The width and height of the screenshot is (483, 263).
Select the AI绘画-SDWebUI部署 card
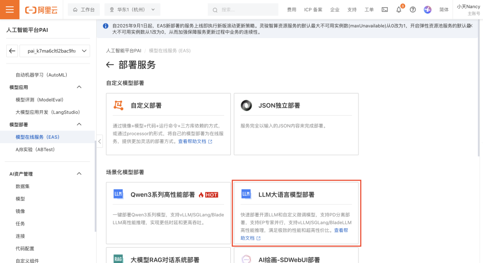[x=296, y=255]
